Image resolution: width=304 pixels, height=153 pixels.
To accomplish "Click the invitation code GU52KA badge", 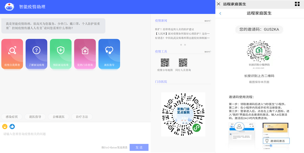I will pos(259,29).
